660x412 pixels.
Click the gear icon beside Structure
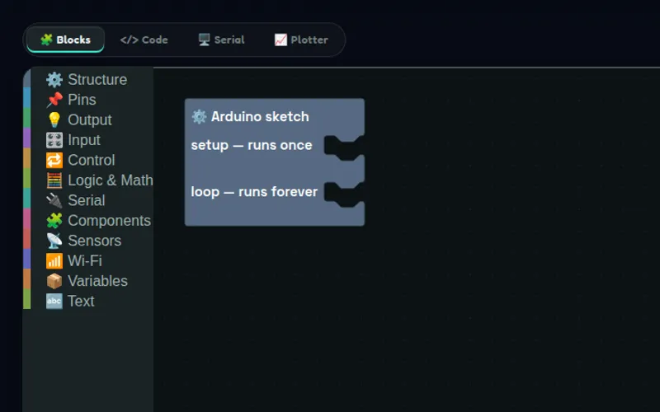pos(54,79)
